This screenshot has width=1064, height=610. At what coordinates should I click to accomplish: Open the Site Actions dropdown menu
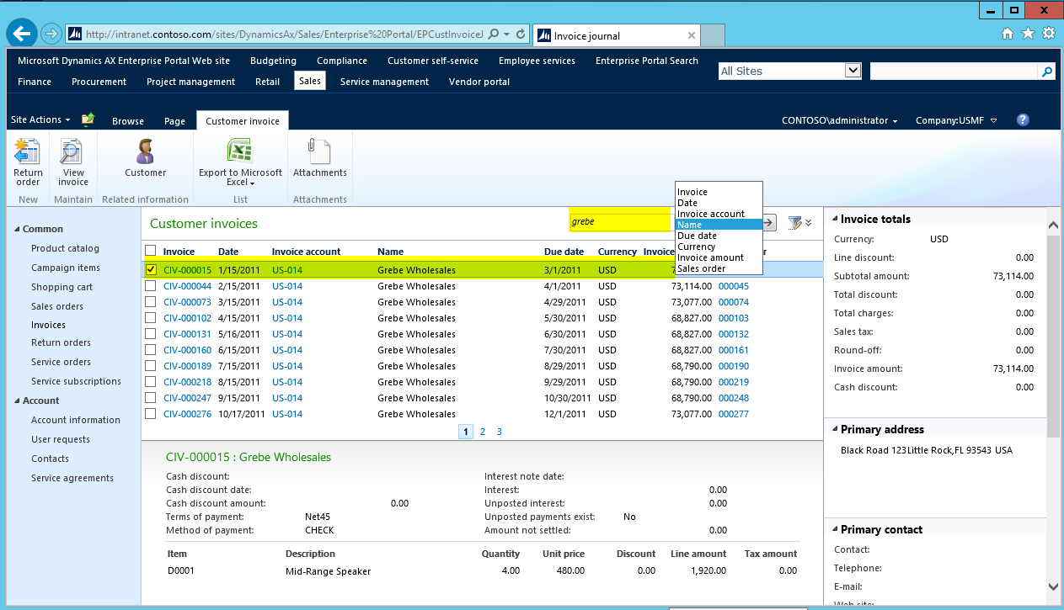pos(40,120)
